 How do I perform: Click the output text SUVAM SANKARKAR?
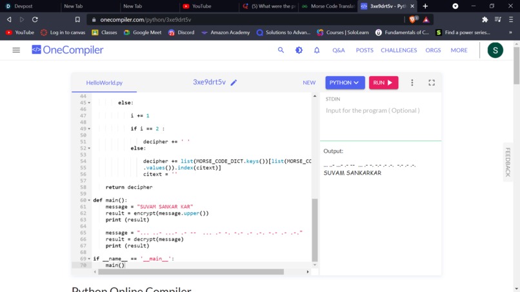click(352, 173)
